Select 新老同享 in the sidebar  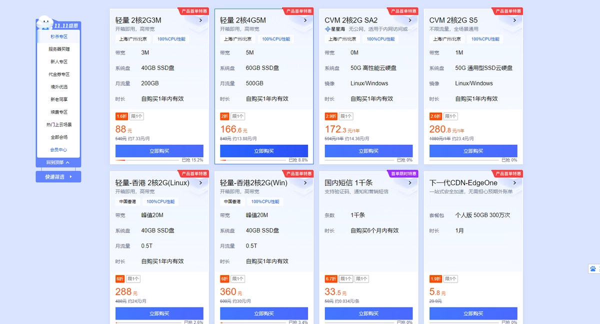point(58,99)
